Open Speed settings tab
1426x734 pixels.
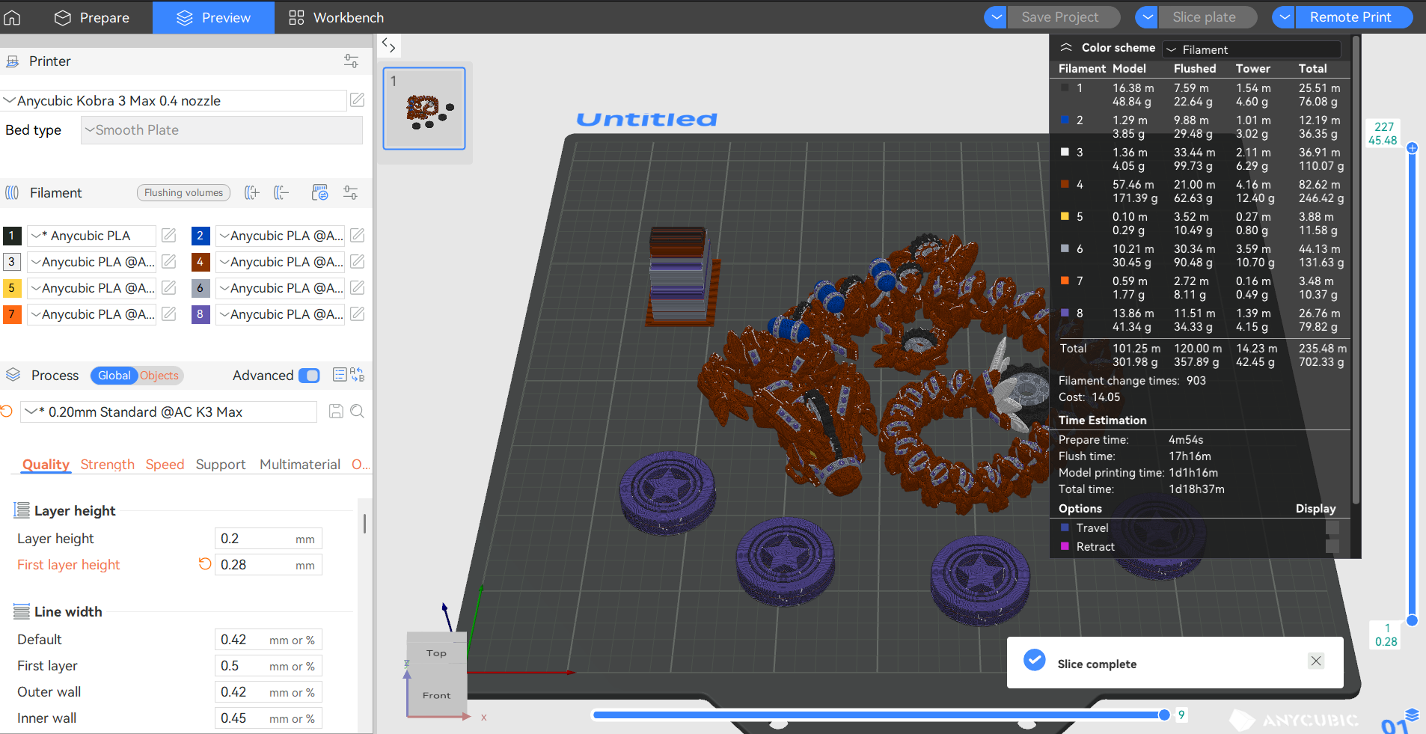(x=165, y=465)
